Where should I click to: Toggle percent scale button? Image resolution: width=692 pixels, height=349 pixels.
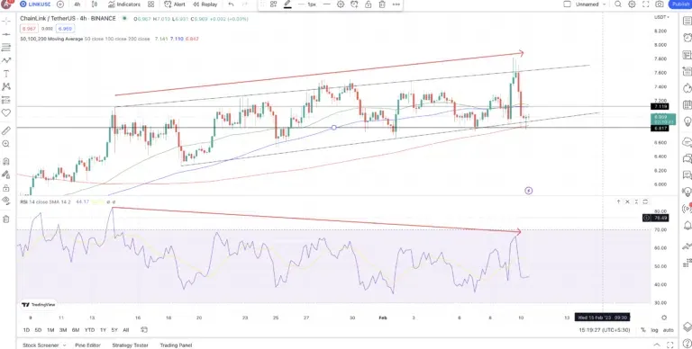coord(643,329)
